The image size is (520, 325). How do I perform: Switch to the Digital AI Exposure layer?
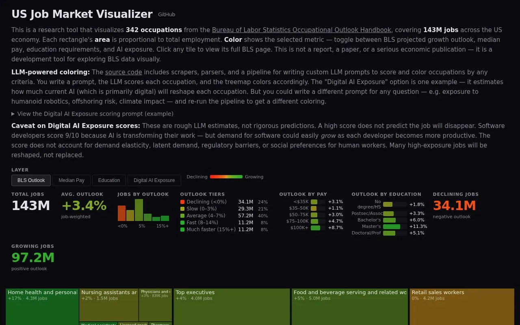tap(154, 180)
